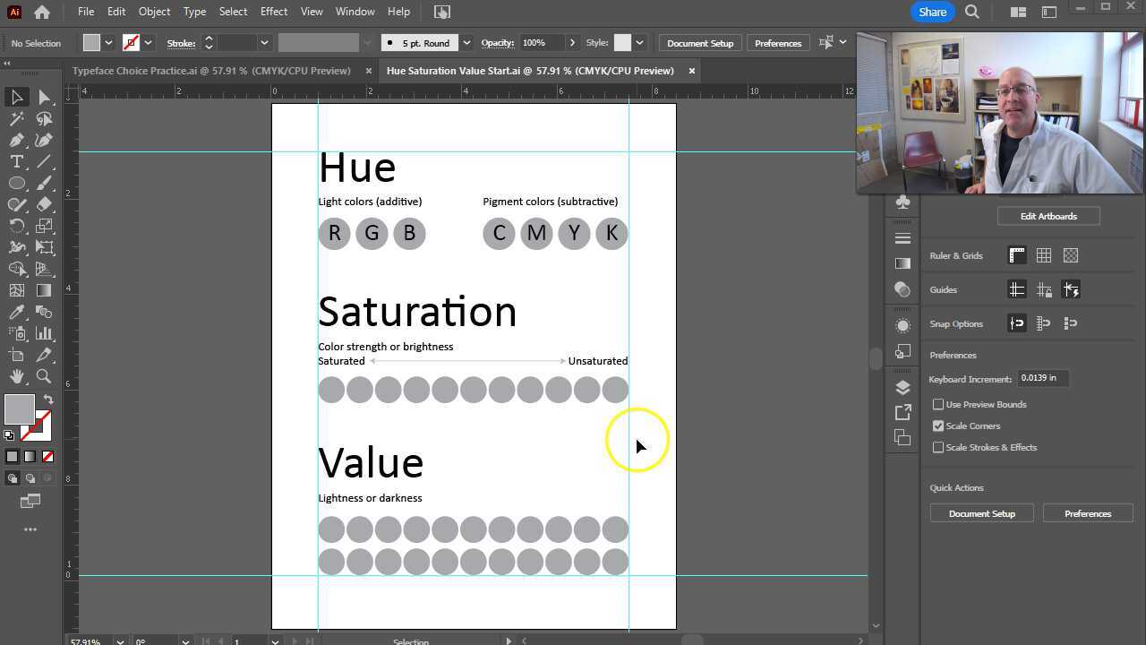Select the Direct Selection tool
The width and height of the screenshot is (1146, 645).
tap(46, 97)
